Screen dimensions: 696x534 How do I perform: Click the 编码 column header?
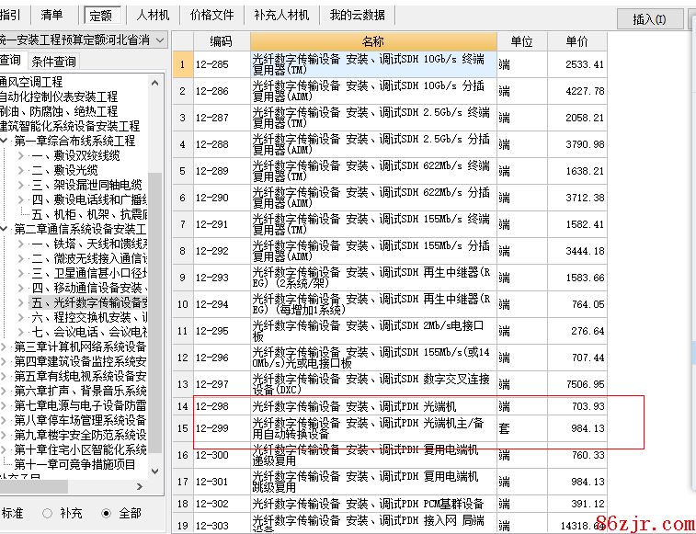point(221,41)
